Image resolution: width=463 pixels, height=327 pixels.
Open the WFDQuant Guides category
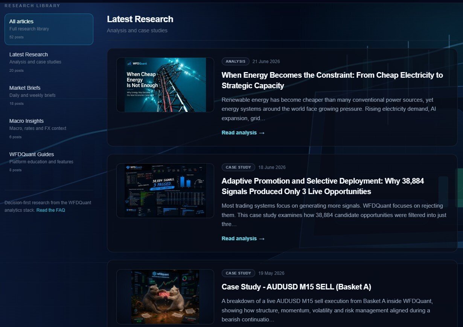tap(49, 162)
